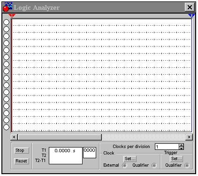Click the Clock Qualifier terminal indicator
198x176 pixels.
pos(154,165)
